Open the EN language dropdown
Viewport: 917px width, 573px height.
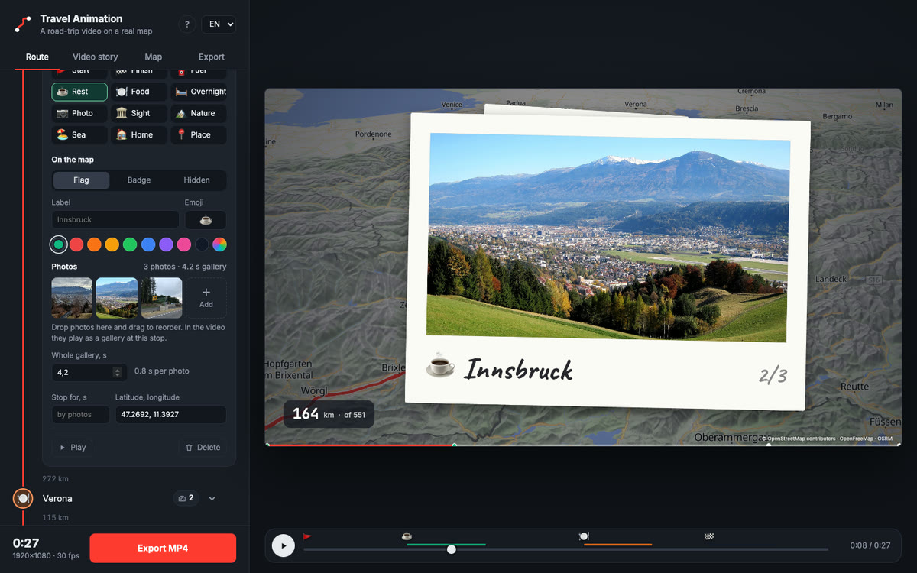219,24
